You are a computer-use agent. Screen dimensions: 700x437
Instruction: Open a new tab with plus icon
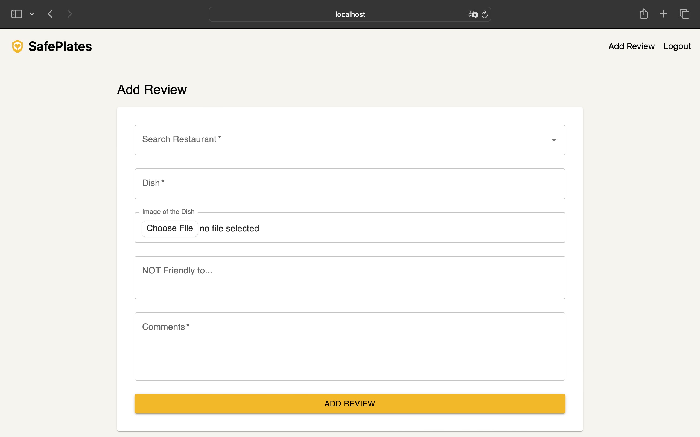[x=664, y=14]
